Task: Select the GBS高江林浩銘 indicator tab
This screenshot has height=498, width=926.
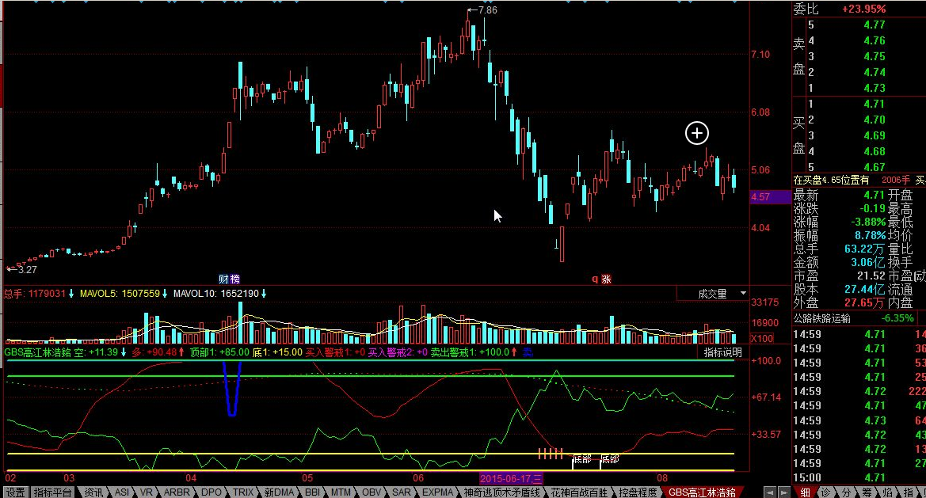Action: (x=702, y=492)
